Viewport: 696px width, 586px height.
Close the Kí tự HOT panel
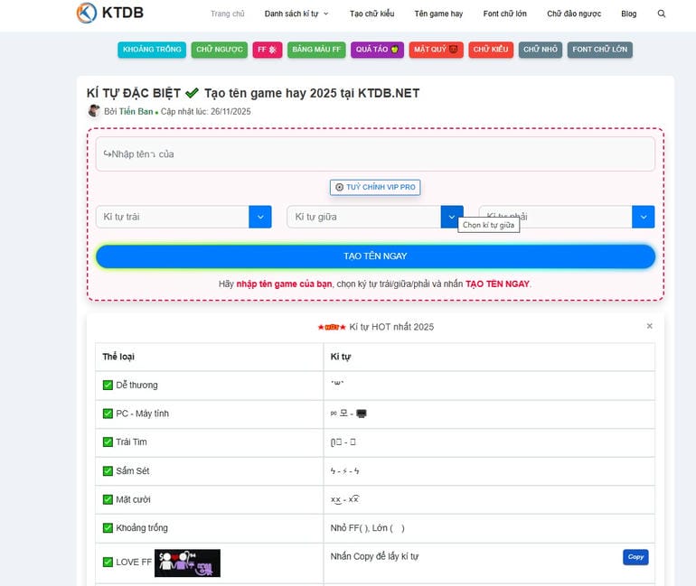pos(649,326)
